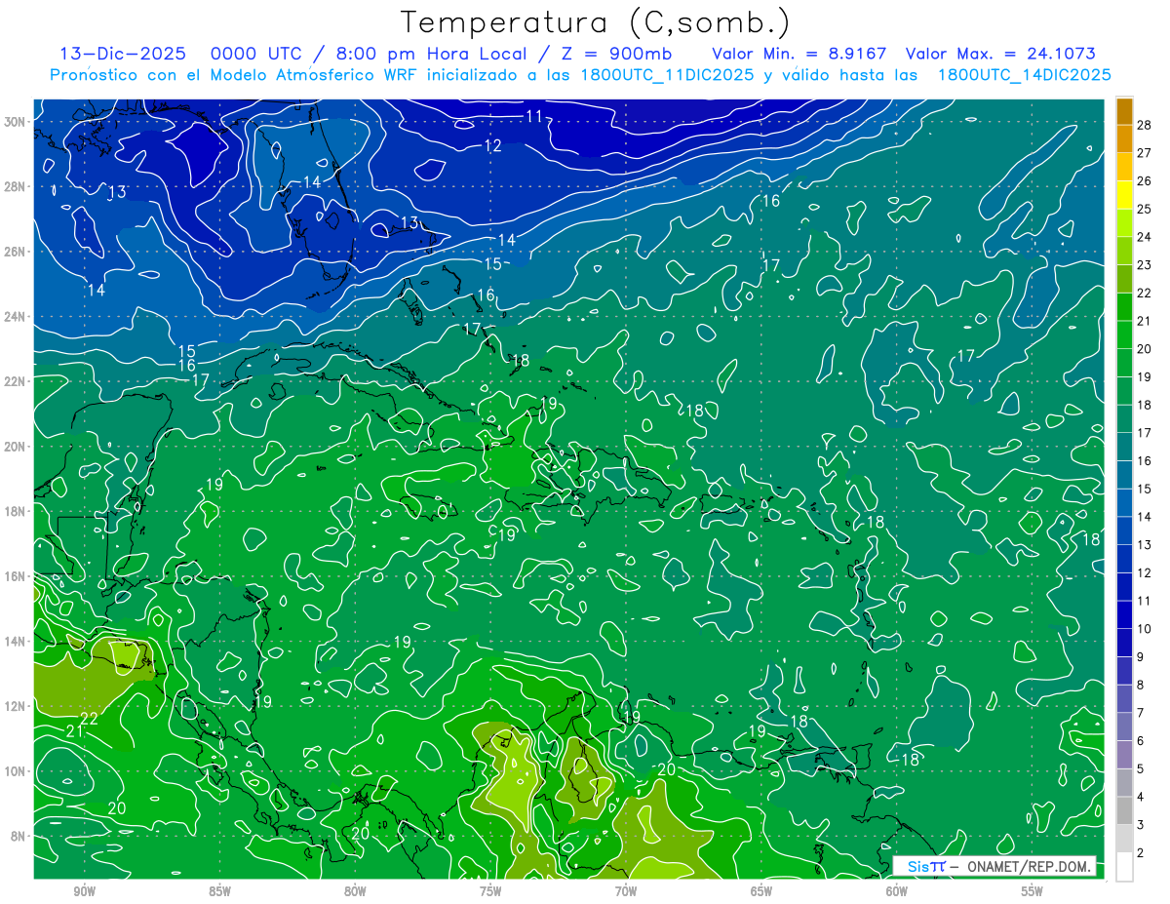This screenshot has width=1170, height=904.
Task: Click the "65W" longitude label
Action: click(x=760, y=891)
